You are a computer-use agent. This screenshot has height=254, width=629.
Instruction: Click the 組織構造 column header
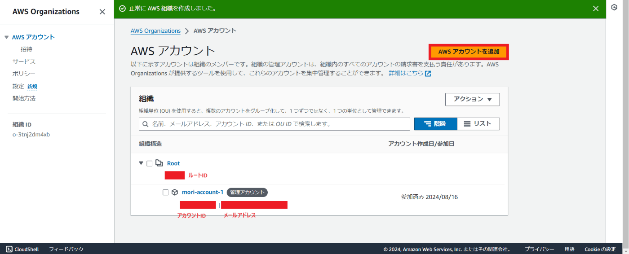(151, 144)
